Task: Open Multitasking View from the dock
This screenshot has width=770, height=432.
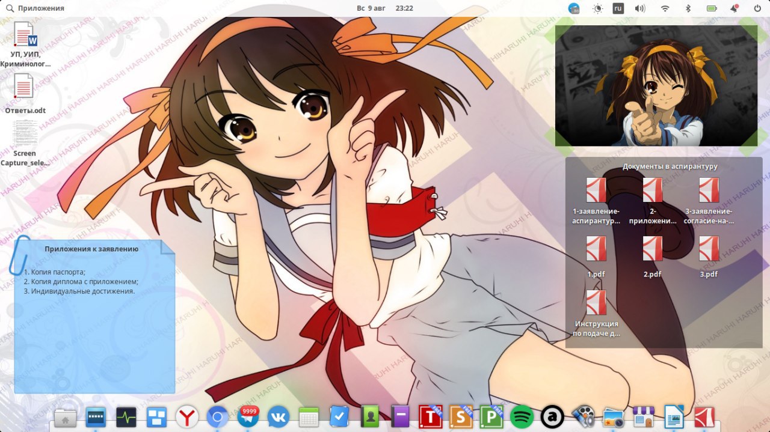Action: pyautogui.click(x=157, y=417)
